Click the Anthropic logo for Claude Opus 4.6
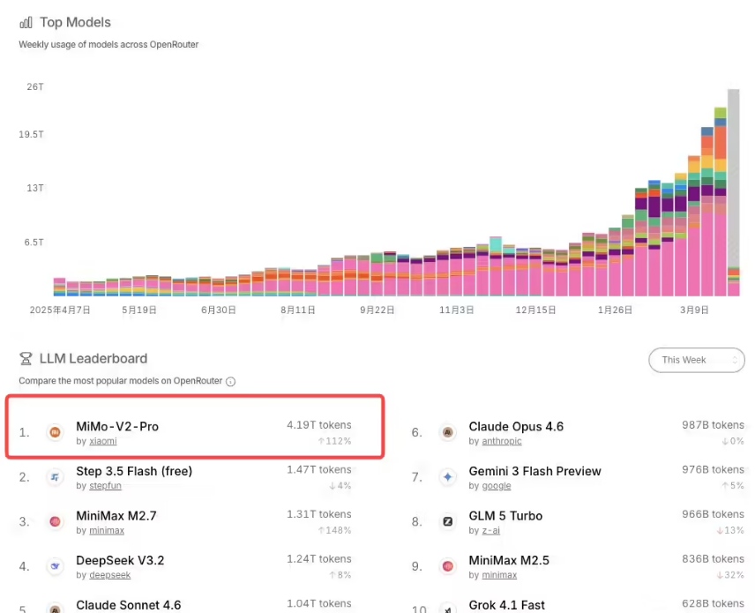 [x=448, y=432]
